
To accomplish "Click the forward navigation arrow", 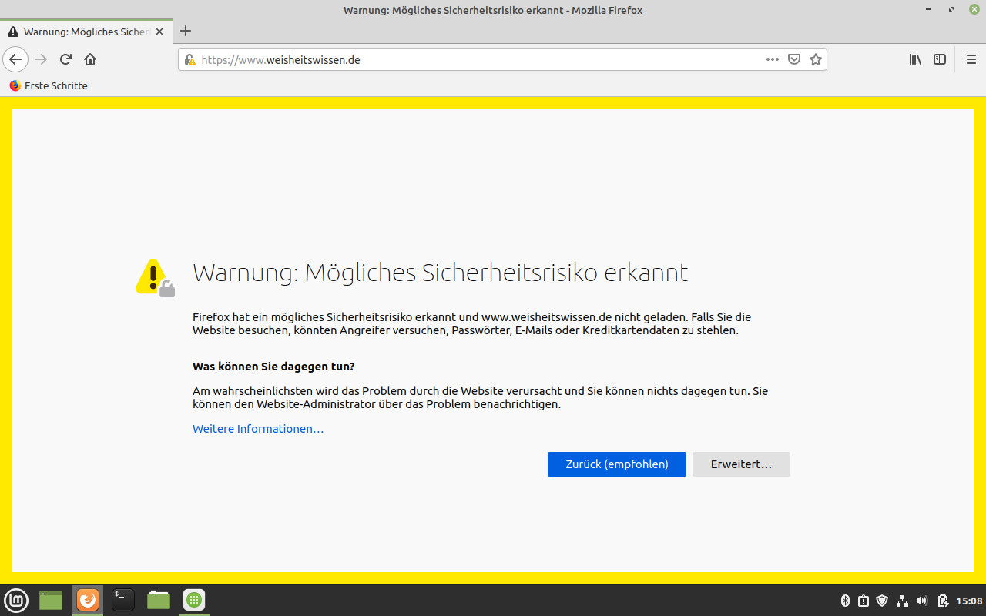I will point(42,59).
